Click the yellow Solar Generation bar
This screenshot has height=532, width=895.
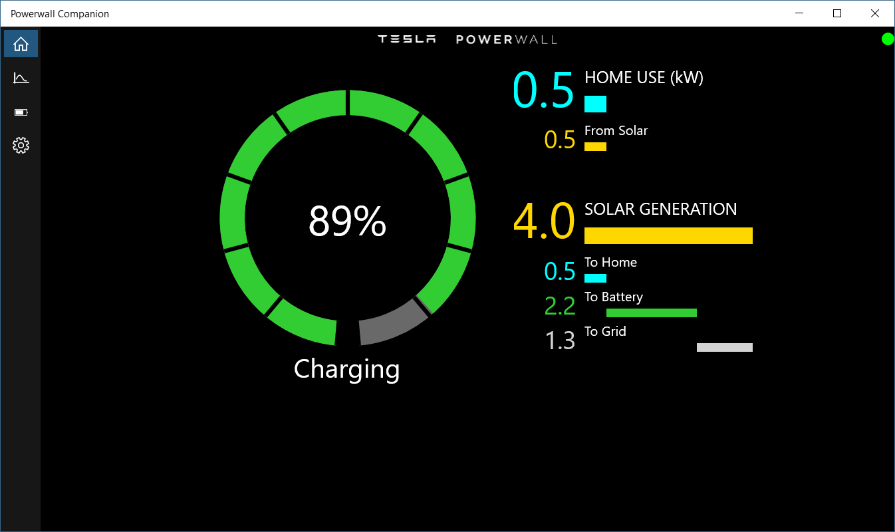668,235
